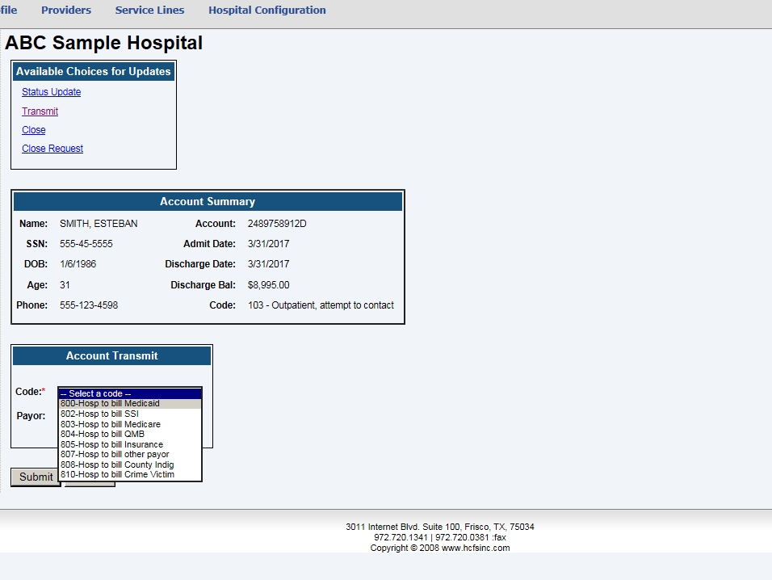Choose 810-Hosp to bill Crime Victim

pyautogui.click(x=129, y=474)
